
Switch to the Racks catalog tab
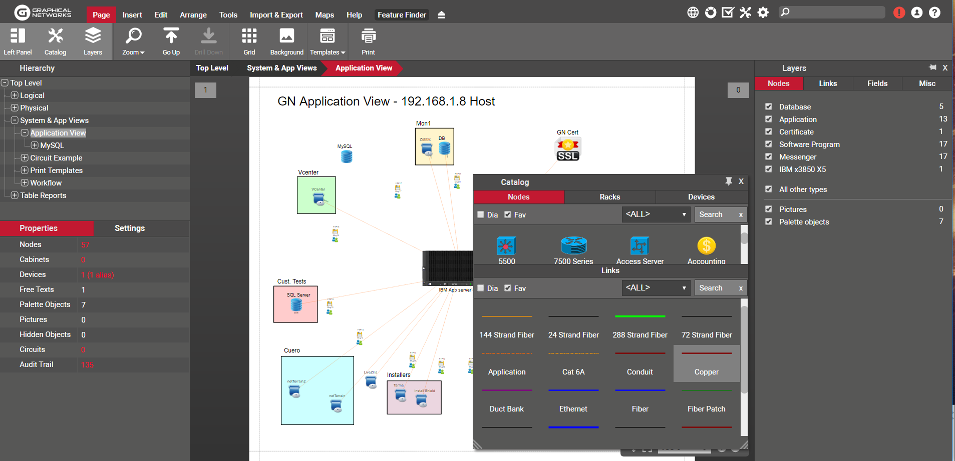pos(609,197)
